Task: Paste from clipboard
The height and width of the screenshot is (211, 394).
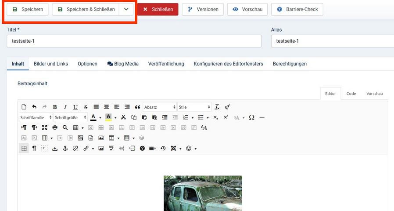Action: click(144, 117)
